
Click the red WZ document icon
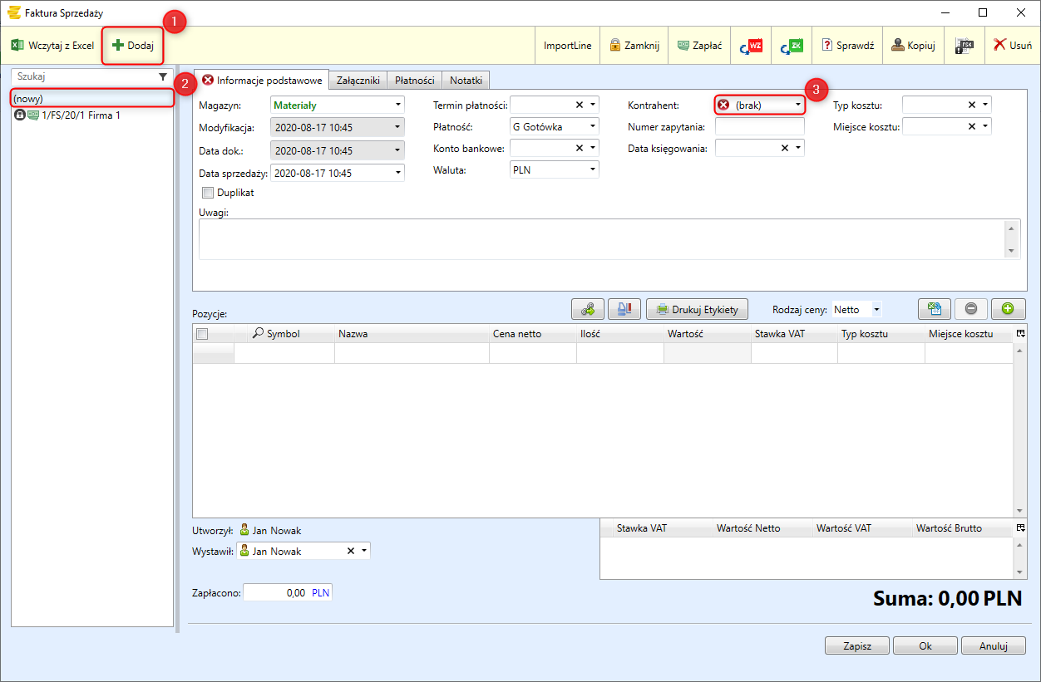coord(751,46)
